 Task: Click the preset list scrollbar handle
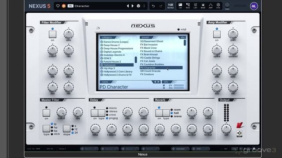click(x=185, y=43)
